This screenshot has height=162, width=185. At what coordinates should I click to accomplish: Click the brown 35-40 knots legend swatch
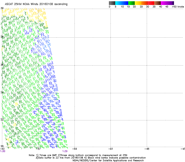pos(157,3)
